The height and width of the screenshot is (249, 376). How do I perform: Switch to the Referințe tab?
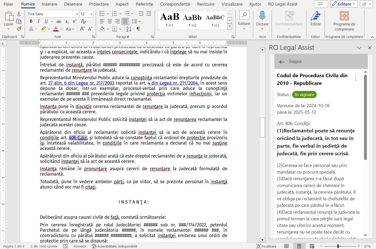(144, 4)
